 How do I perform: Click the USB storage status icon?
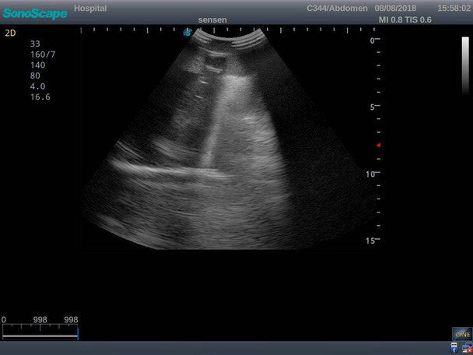454,348
